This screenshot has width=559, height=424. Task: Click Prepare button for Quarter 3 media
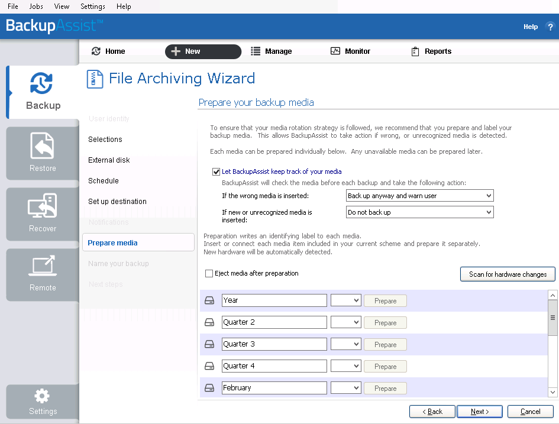tap(385, 345)
